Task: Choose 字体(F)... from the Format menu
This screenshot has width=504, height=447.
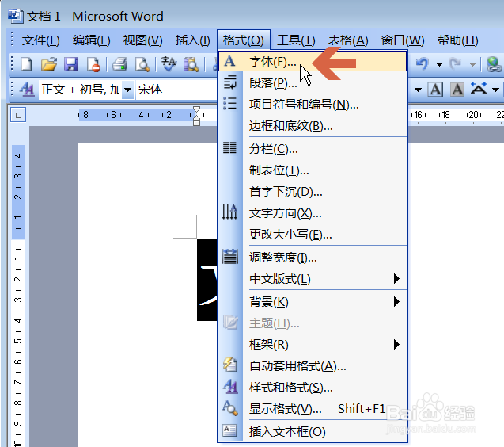Action: pyautogui.click(x=313, y=61)
